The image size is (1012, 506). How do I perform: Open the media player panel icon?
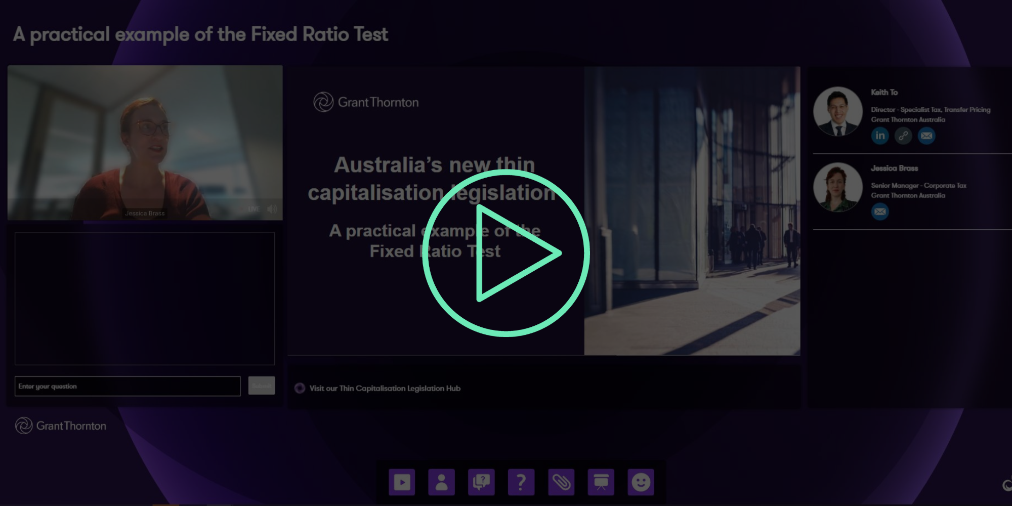click(x=402, y=482)
